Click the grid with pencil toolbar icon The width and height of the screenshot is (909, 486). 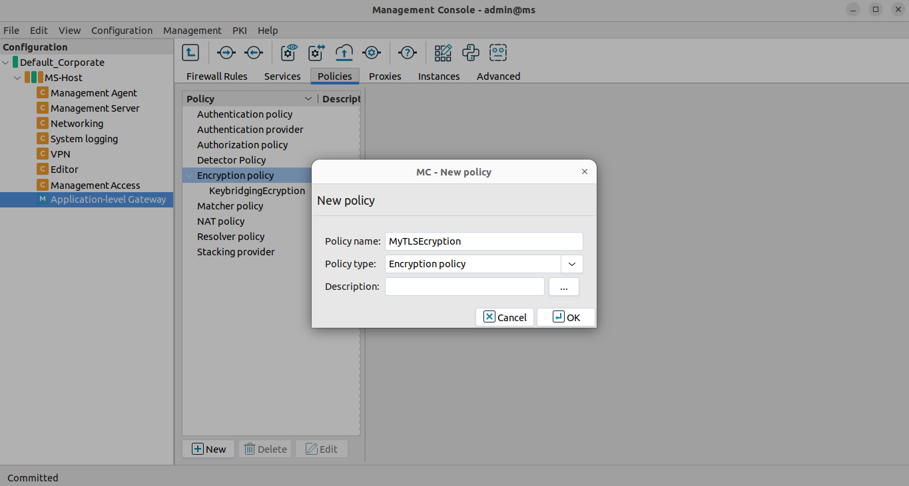[443, 53]
